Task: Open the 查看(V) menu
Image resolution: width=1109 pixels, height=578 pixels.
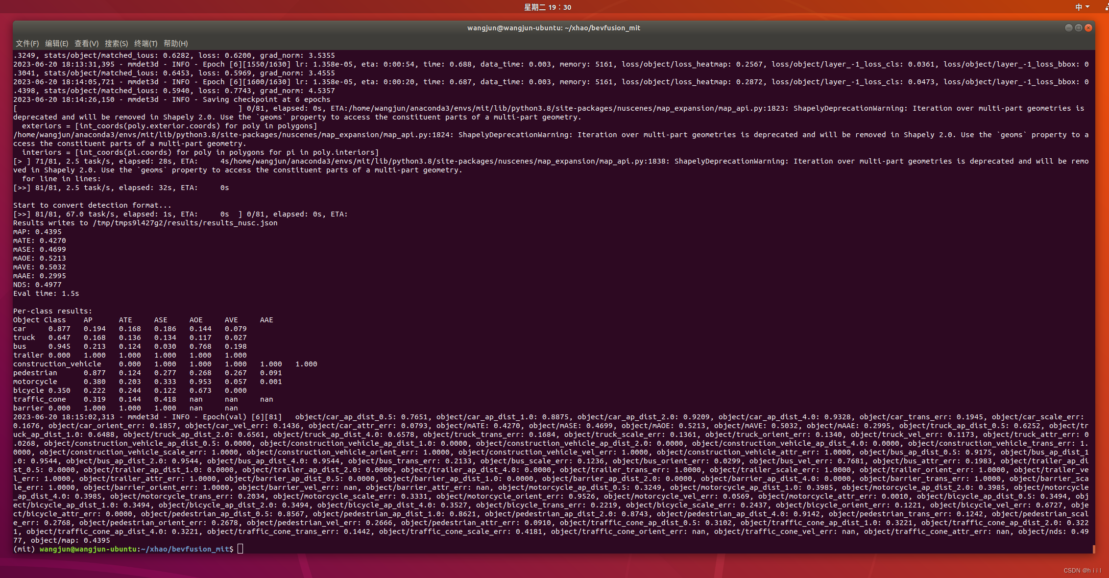Action: click(x=86, y=44)
